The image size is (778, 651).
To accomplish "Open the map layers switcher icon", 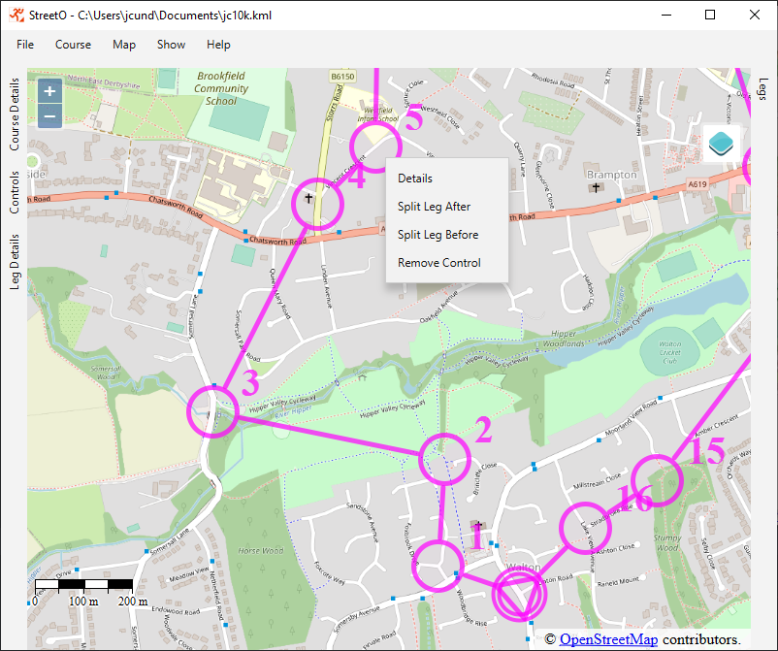I will [722, 145].
